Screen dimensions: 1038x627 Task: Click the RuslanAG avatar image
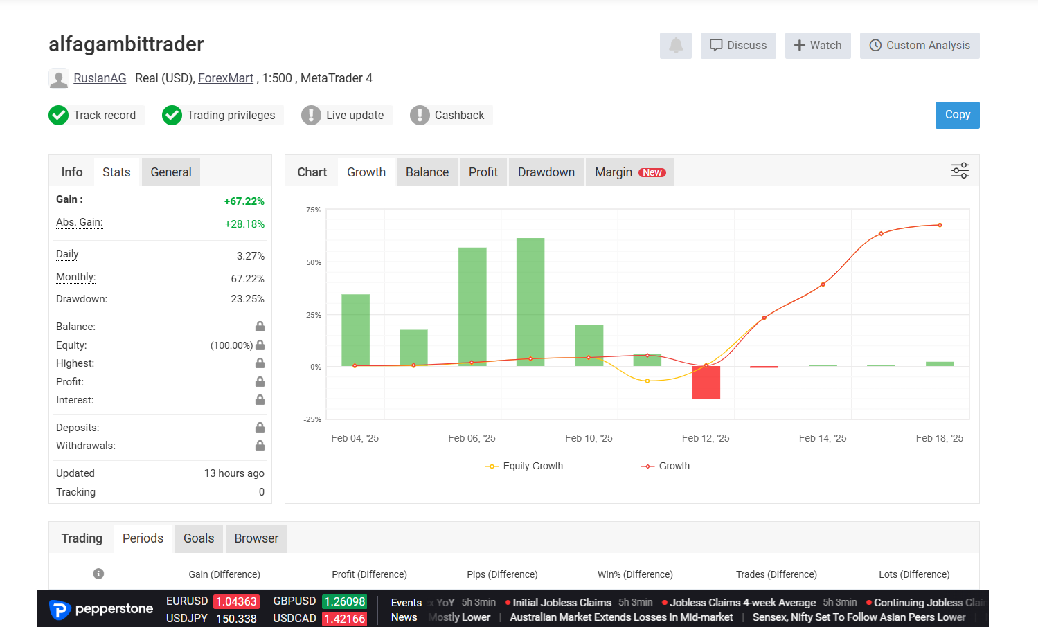[x=59, y=78]
